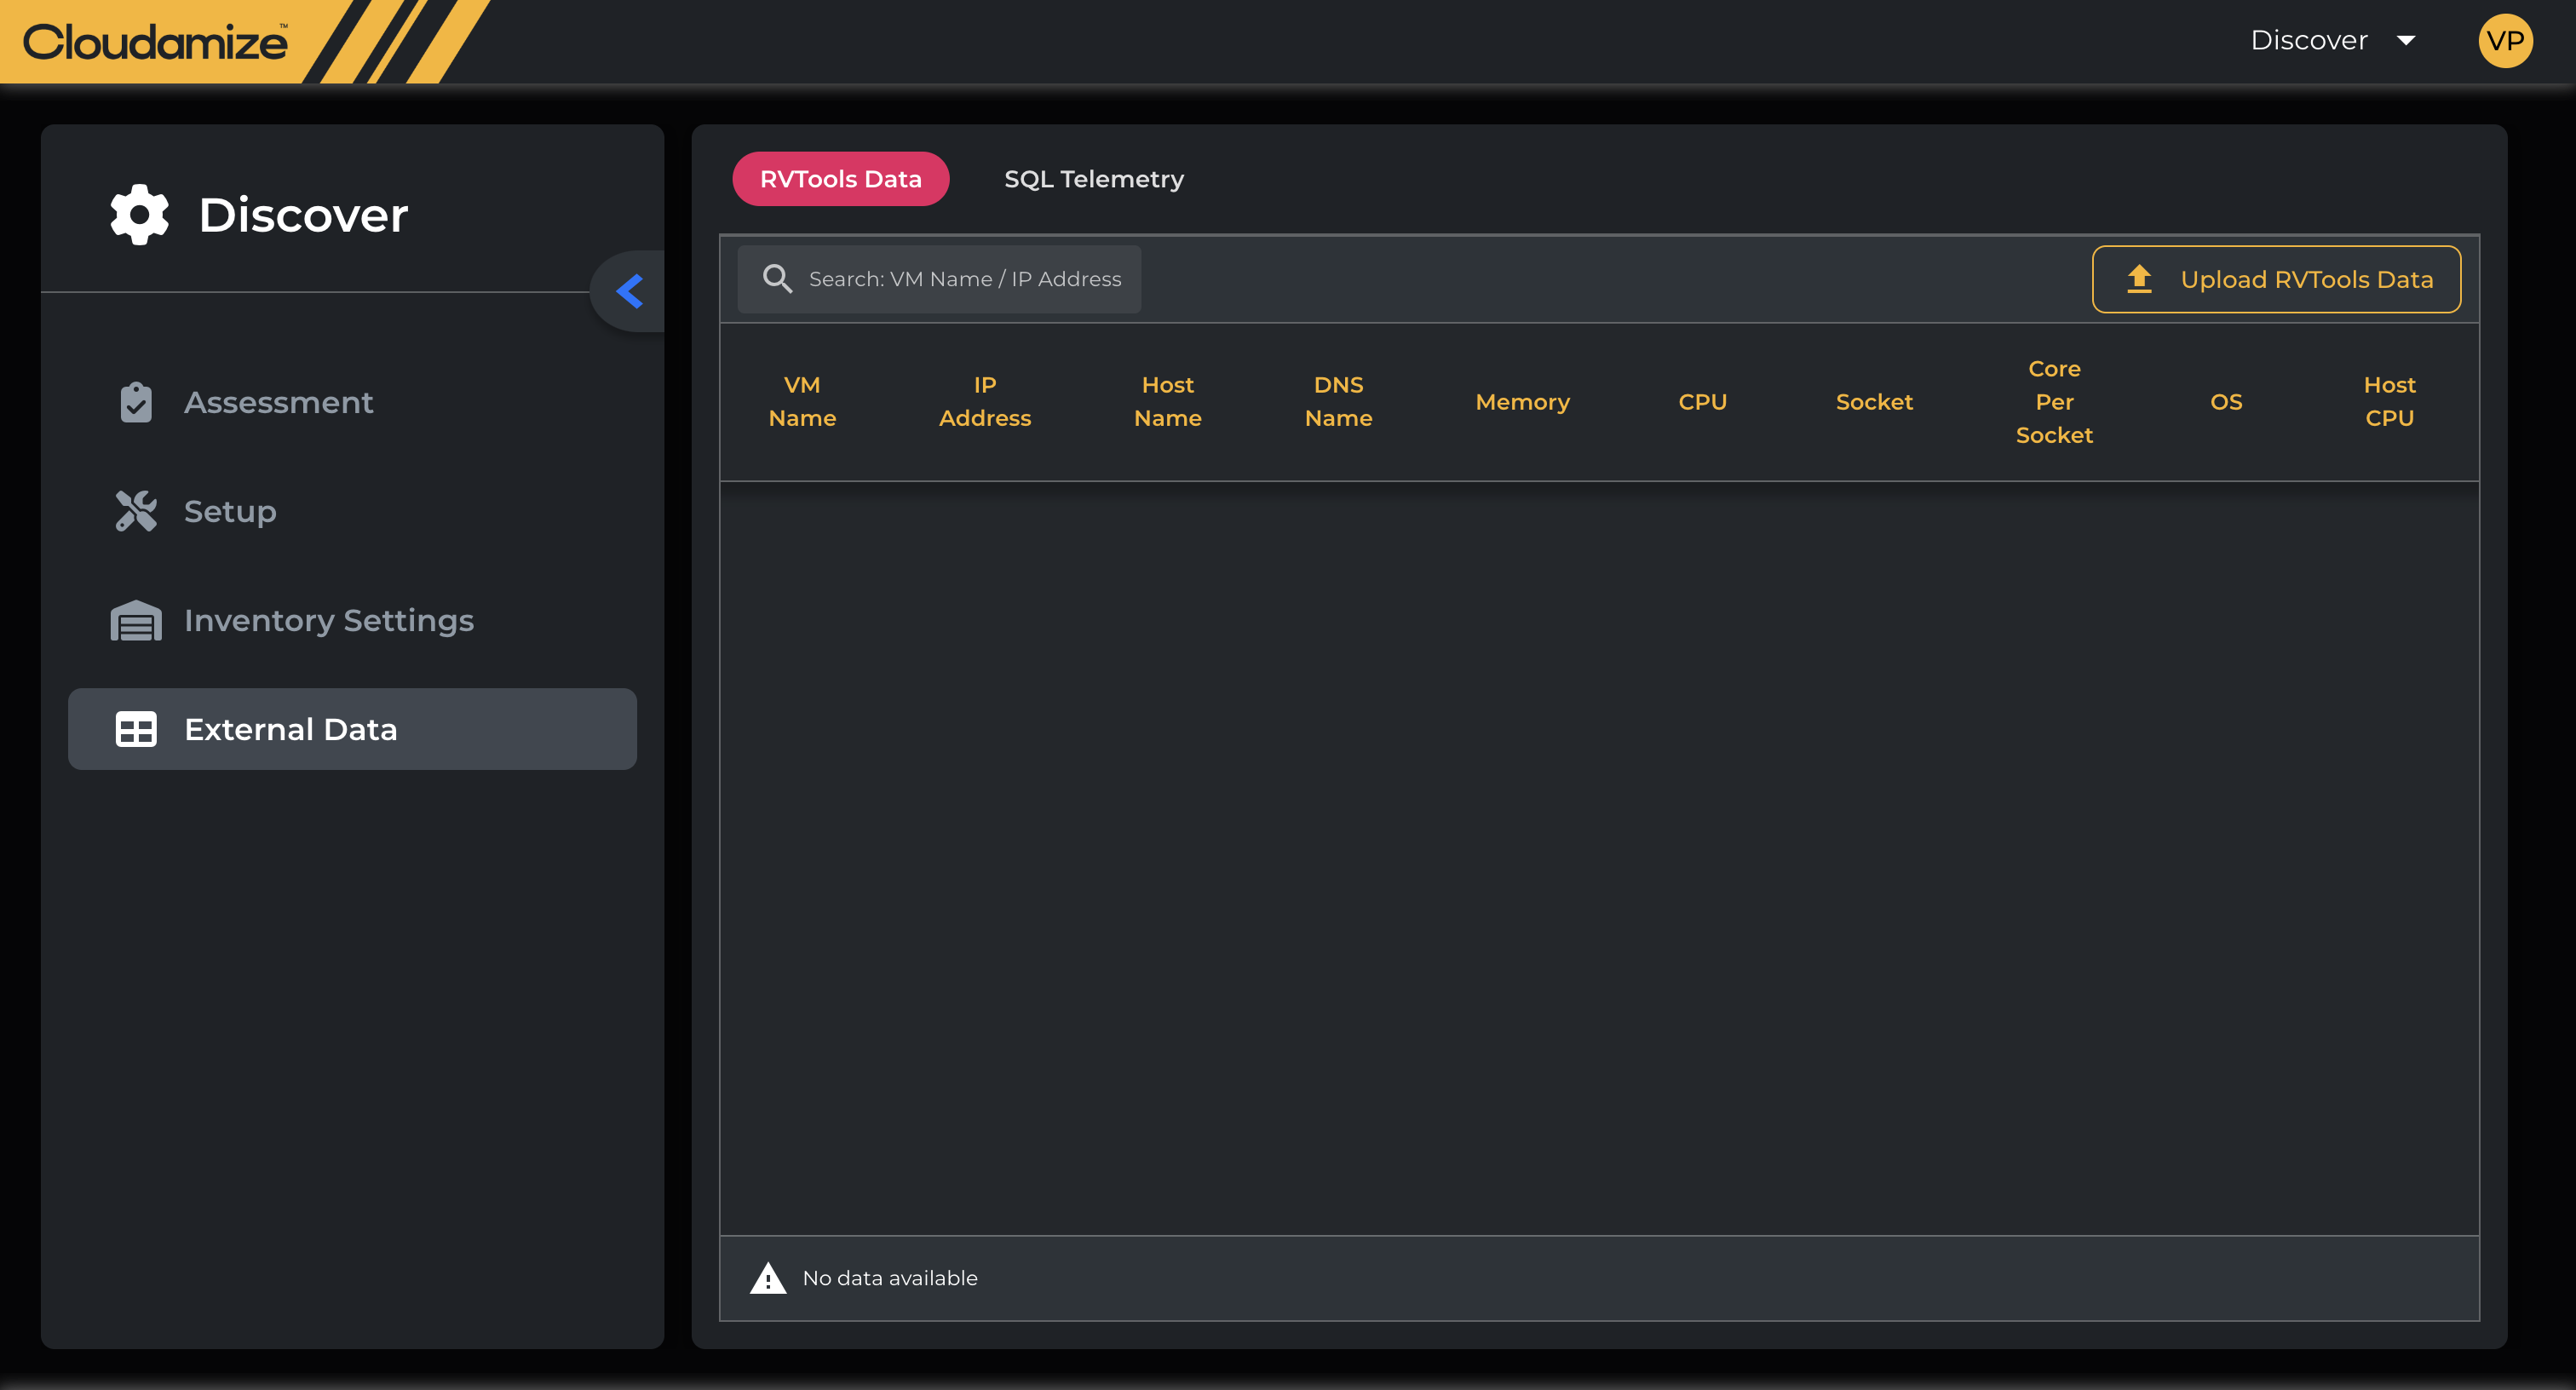2576x1390 pixels.
Task: Click the Inventory Settings warehouse icon
Action: tap(136, 620)
